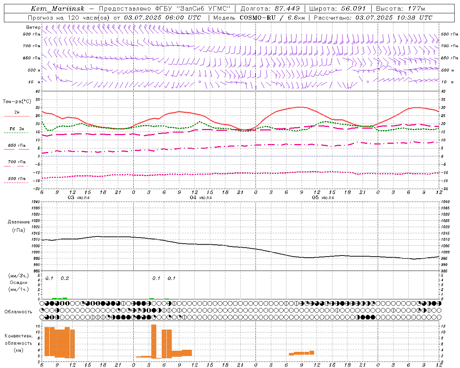Click the Конвективн. convective cloud label
Viewport: 460px width, 368px height.
pos(18,336)
